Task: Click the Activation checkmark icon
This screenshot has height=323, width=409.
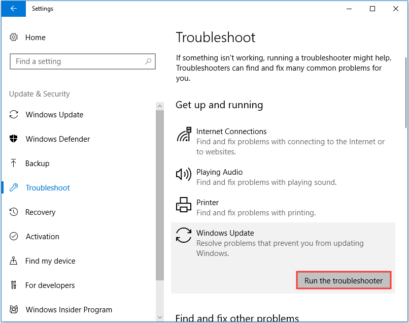Action: (15, 236)
